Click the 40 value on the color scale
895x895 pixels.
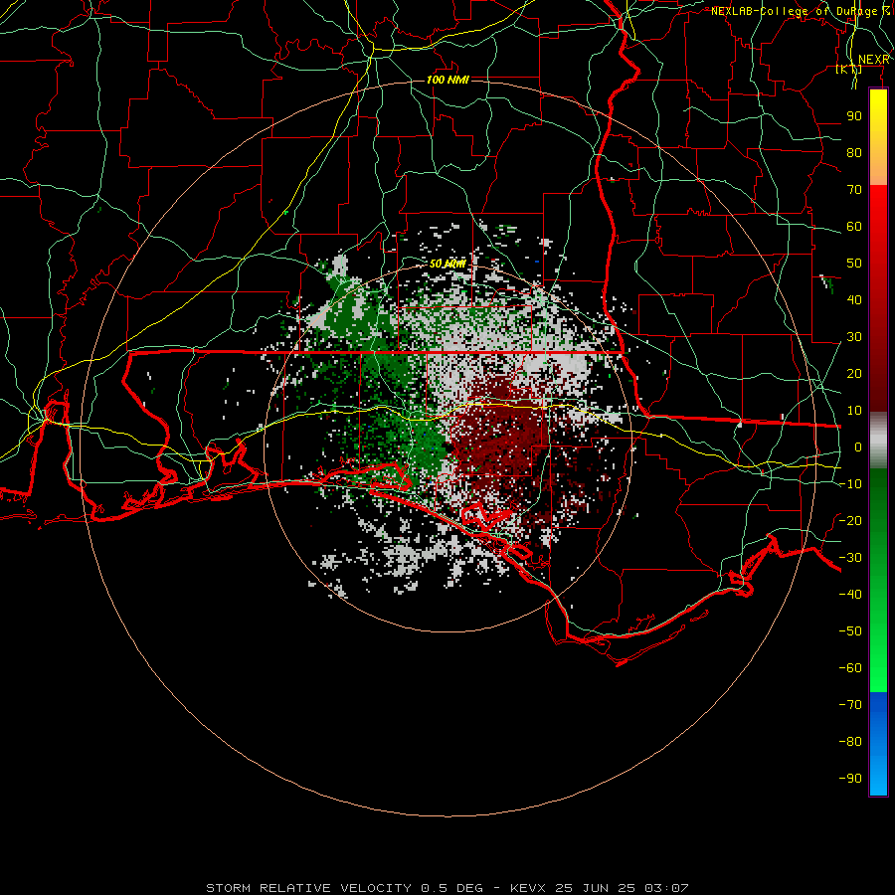pyautogui.click(x=854, y=299)
